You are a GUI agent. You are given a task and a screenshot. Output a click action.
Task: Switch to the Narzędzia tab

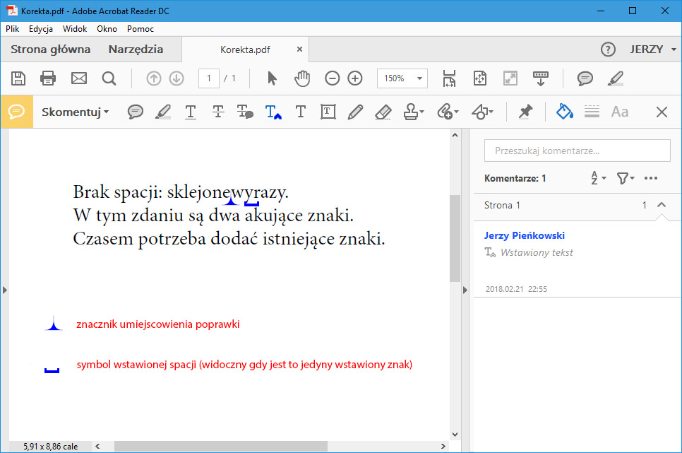click(136, 49)
